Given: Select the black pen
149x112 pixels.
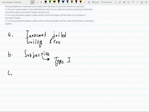Looking at the screenshot, I should pyautogui.click(x=59, y=2).
